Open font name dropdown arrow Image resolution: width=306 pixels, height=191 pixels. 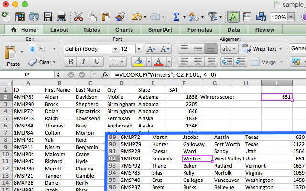click(x=115, y=49)
